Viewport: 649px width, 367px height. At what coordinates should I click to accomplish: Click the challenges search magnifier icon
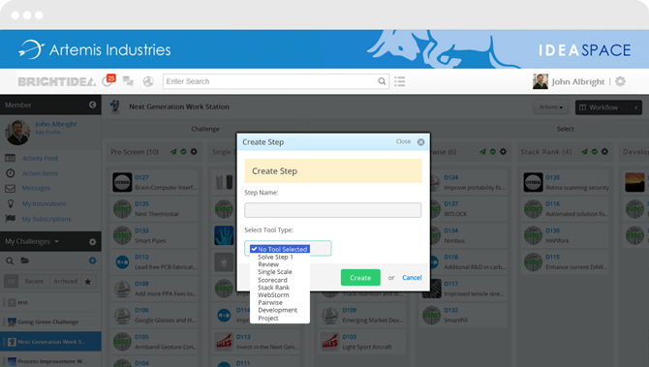tap(10, 260)
